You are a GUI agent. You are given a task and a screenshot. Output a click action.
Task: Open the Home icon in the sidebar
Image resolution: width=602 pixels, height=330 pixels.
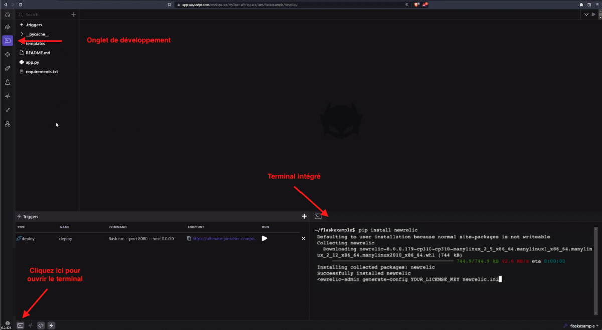tap(7, 14)
